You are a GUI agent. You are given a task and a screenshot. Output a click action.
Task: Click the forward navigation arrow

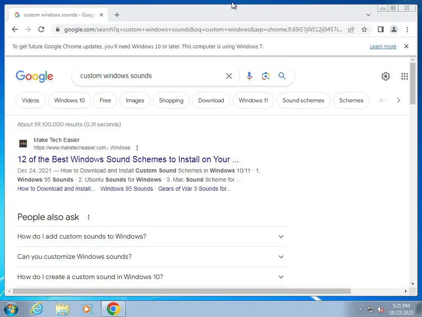28,29
